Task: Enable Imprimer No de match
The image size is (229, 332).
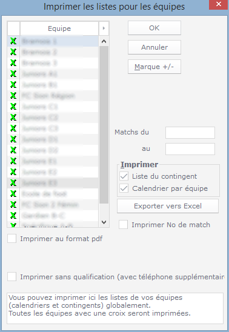Action: pos(123,225)
